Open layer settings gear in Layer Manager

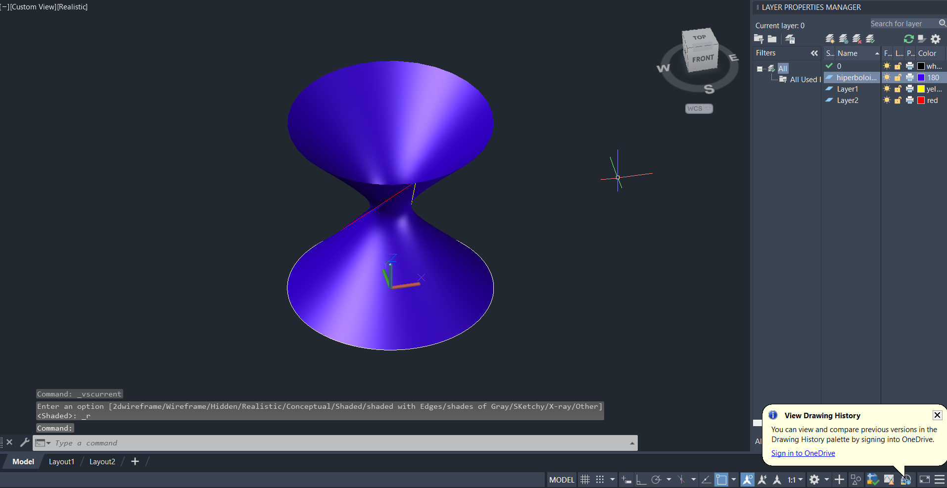click(936, 39)
